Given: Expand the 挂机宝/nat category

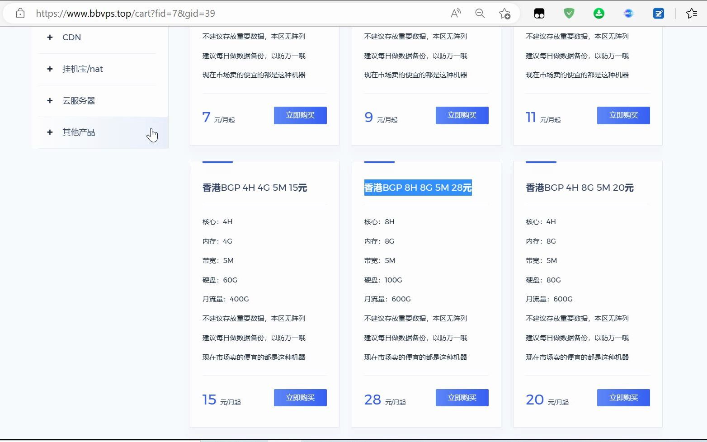Looking at the screenshot, I should (x=50, y=69).
